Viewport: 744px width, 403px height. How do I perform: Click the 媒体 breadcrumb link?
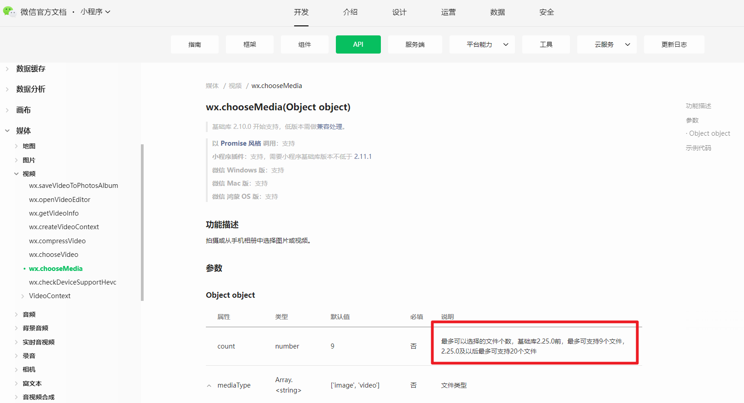(212, 86)
